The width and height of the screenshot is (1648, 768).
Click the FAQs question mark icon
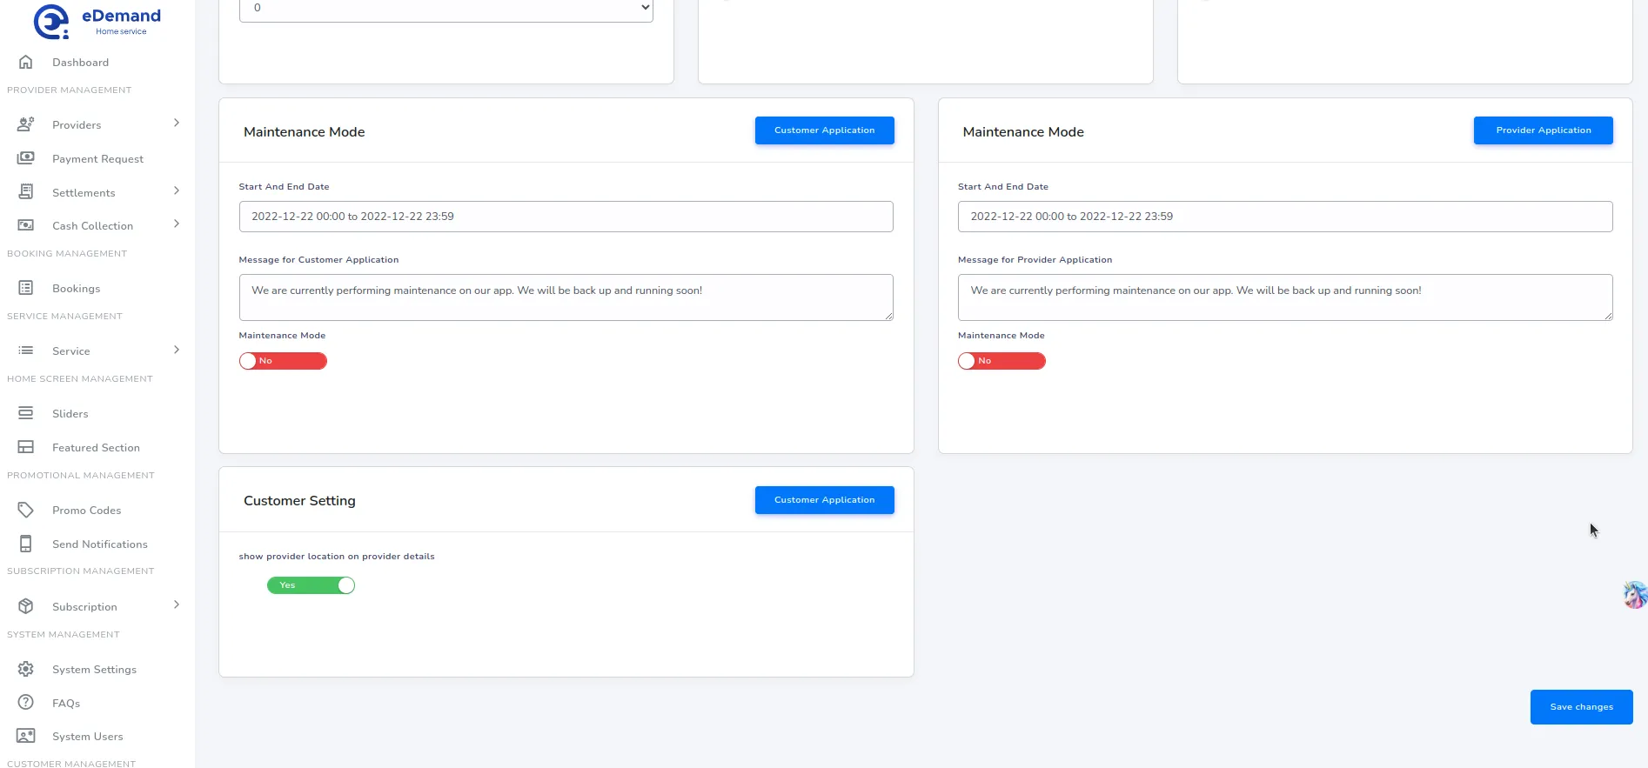click(26, 703)
